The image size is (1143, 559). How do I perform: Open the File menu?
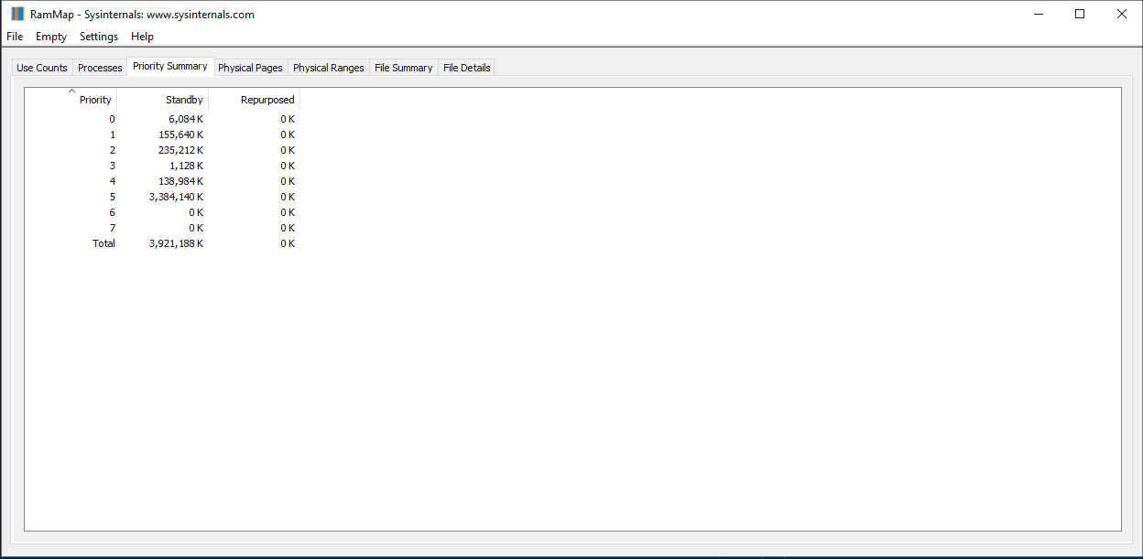pos(15,37)
